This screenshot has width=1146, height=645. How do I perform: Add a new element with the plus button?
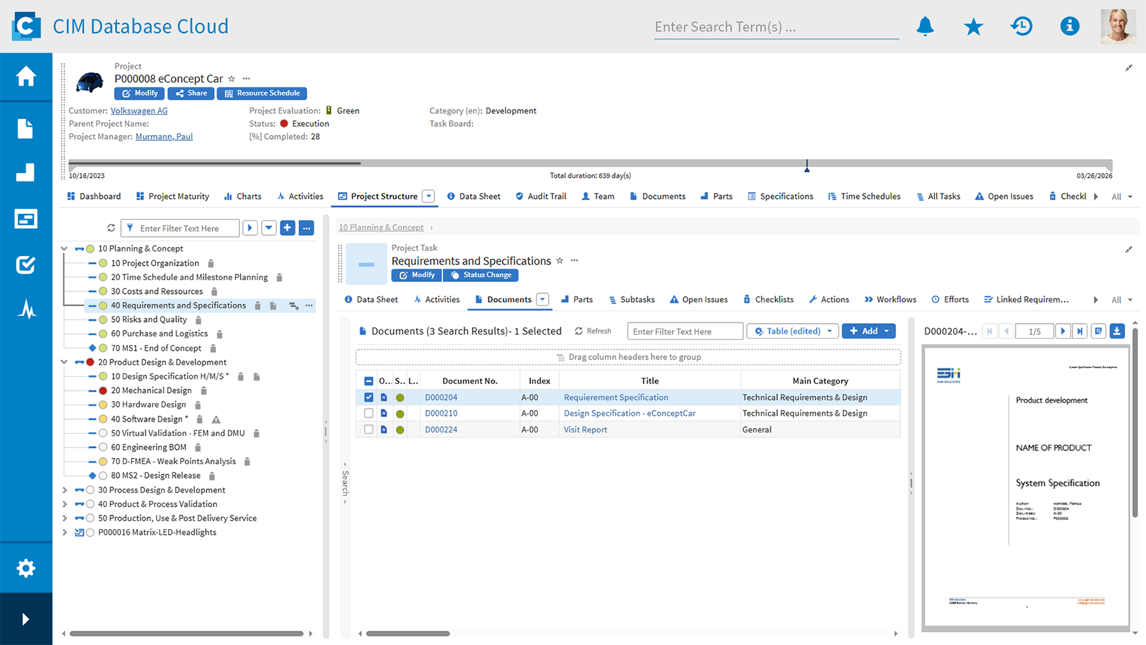287,227
